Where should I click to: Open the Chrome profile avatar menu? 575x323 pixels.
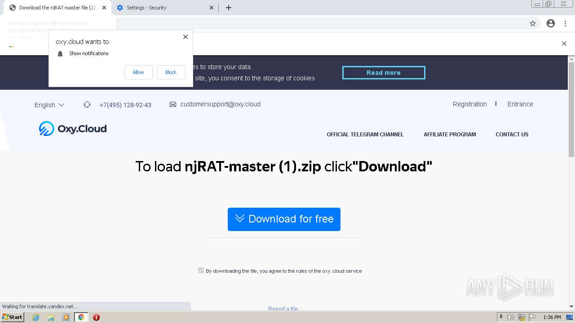(x=551, y=23)
